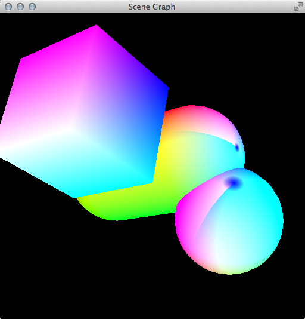Close the Scene Graph window
This screenshot has height=319, width=305.
8,7
